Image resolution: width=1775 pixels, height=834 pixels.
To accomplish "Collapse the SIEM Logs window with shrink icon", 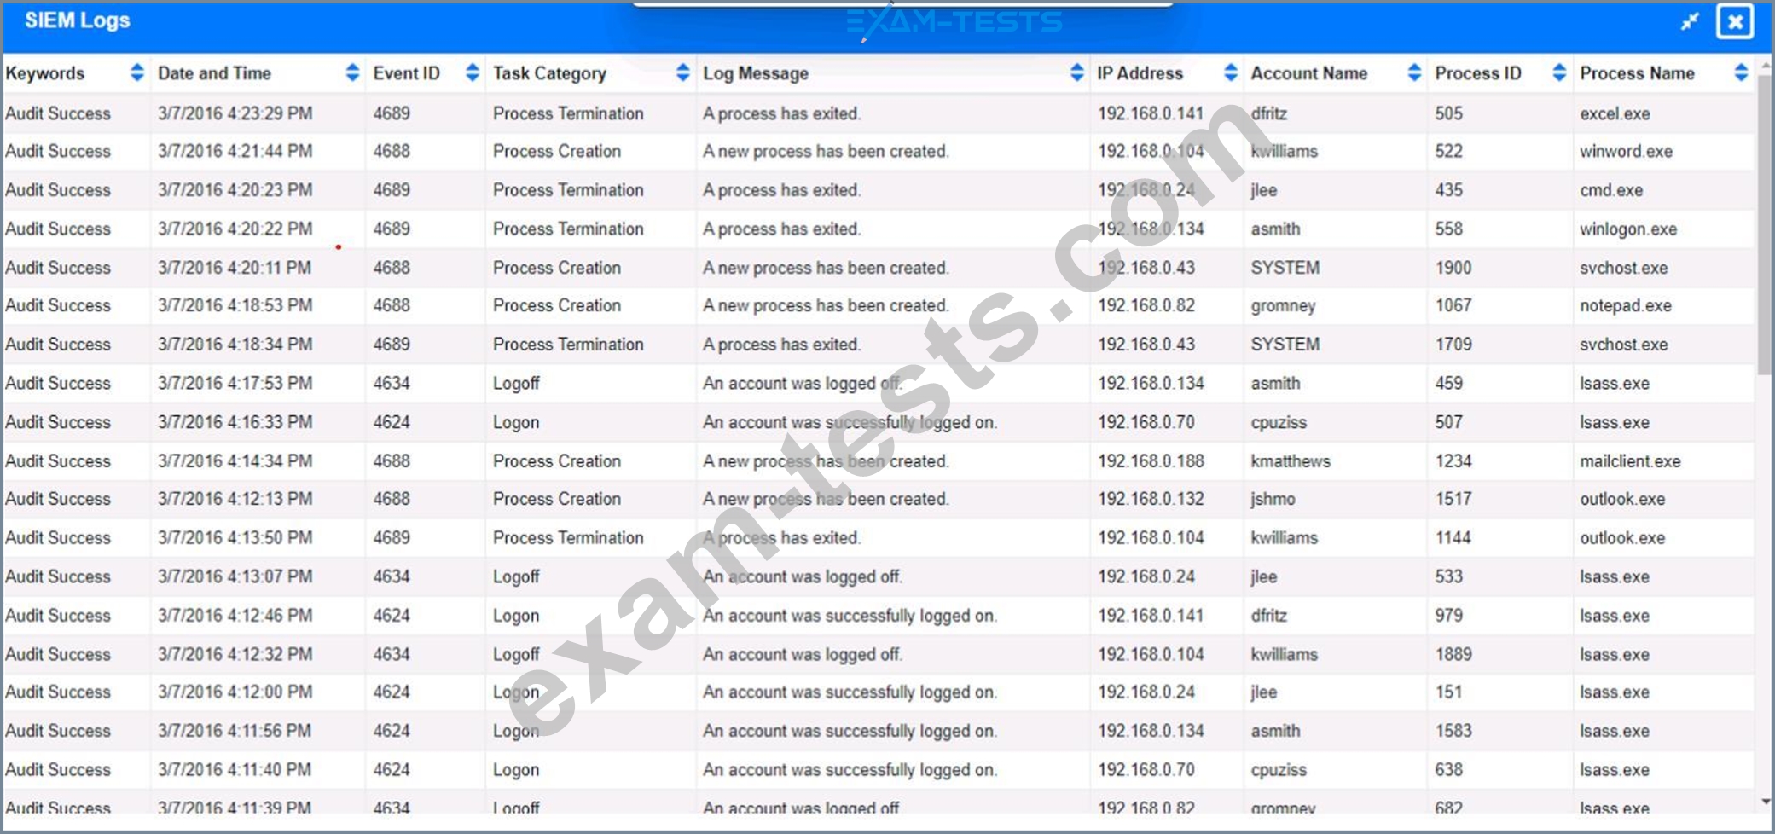I will (x=1689, y=22).
